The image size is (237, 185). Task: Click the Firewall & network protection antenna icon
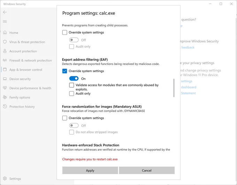(5, 60)
